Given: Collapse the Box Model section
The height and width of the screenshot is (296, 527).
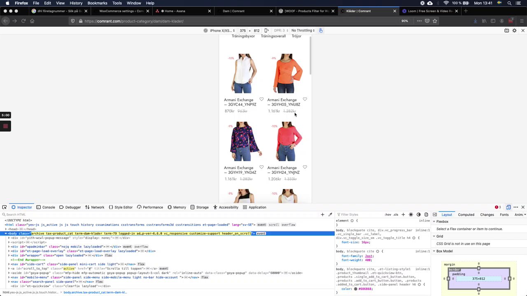Looking at the screenshot, I should (434, 251).
